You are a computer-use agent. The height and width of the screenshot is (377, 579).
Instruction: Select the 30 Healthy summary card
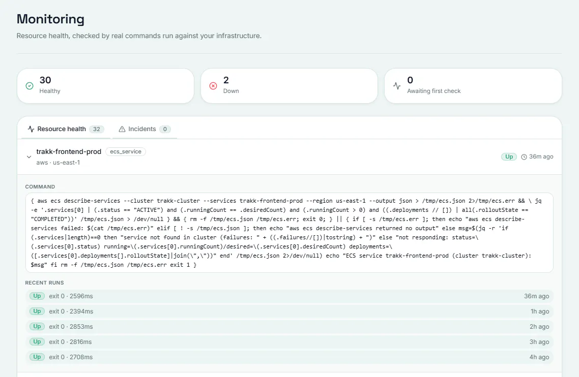click(x=106, y=86)
